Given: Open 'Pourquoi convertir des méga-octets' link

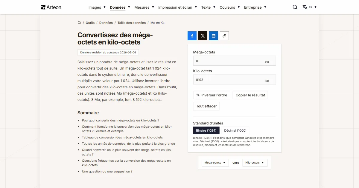Looking at the screenshot, I should [120, 120].
